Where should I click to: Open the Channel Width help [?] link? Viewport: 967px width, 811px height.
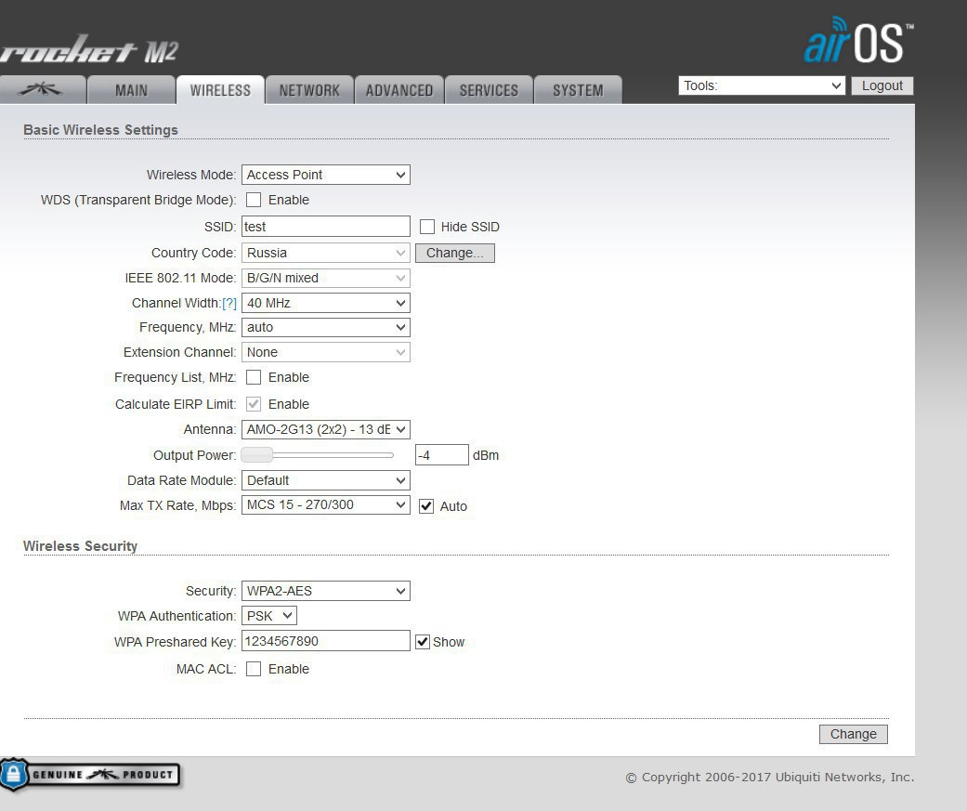(x=229, y=304)
